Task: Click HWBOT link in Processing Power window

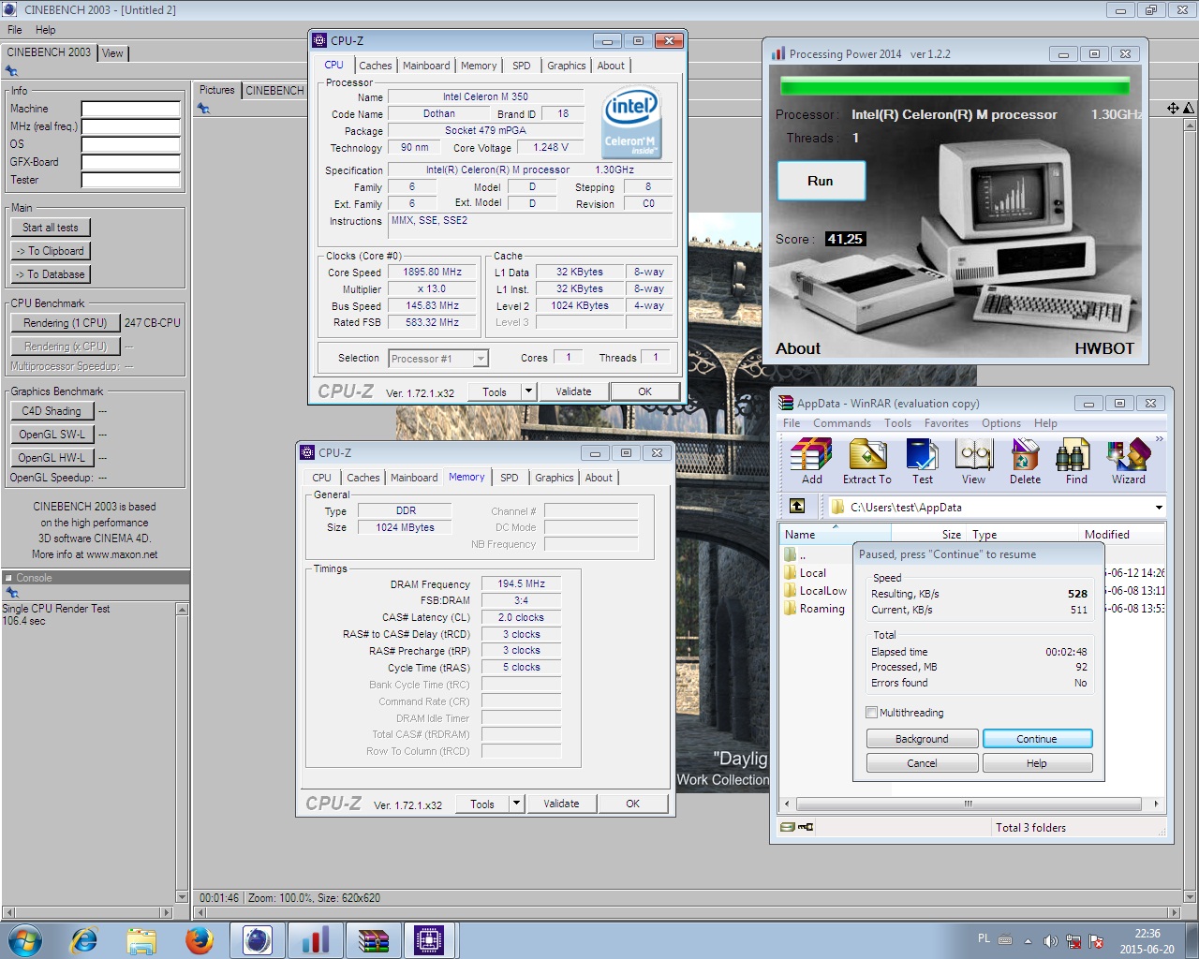Action: 1104,348
